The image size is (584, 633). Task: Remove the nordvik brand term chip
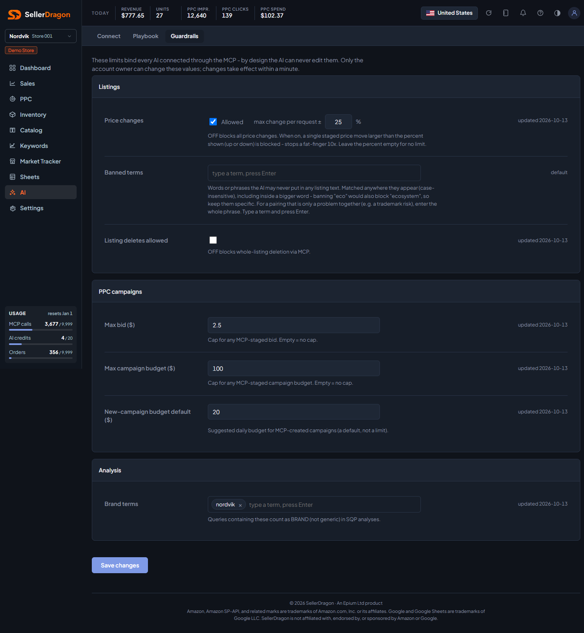click(x=240, y=505)
